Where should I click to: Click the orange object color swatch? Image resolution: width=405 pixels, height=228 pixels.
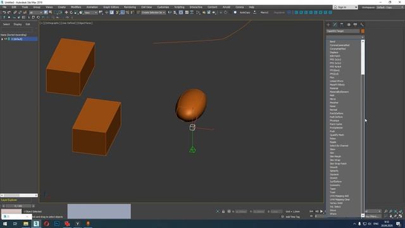coord(363,31)
